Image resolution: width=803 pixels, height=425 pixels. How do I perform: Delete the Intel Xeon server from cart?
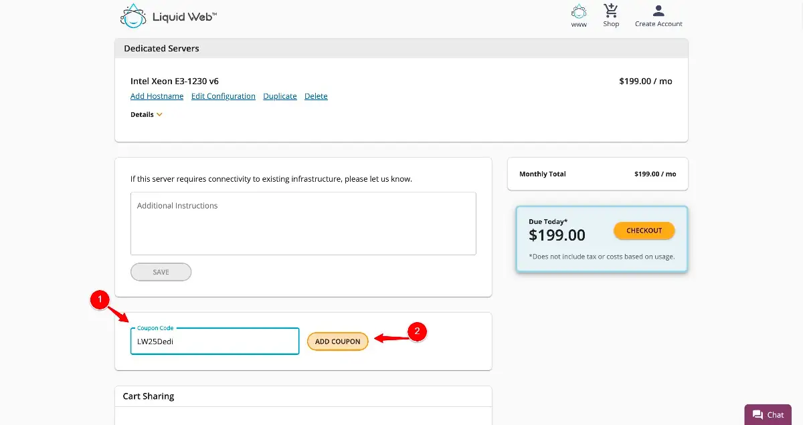316,96
